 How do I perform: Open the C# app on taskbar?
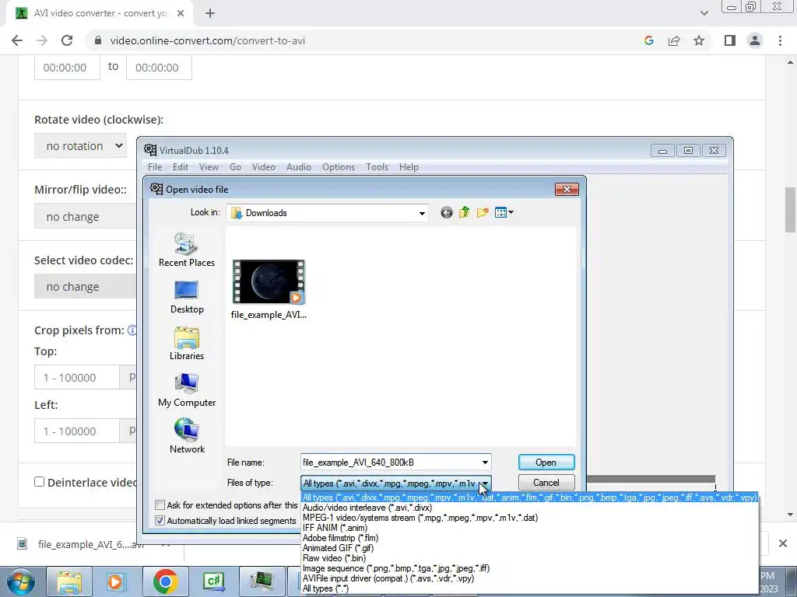click(x=214, y=581)
